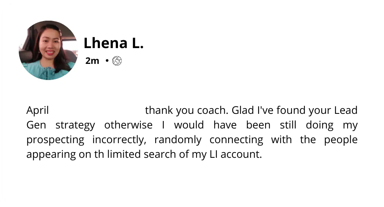384x207 pixels.
Task: Click the globe public visibility icon
Action: pyautogui.click(x=117, y=61)
